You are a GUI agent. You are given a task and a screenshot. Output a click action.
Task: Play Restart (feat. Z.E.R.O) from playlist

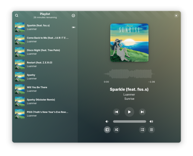coord(40,64)
